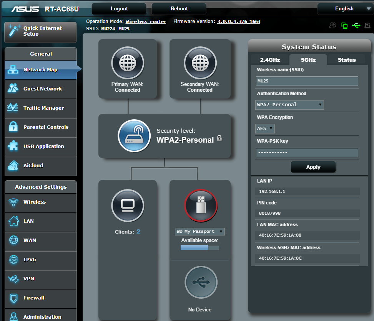This screenshot has height=321, width=374.
Task: Click the Secondary WAN Connected label
Action: pos(199,87)
